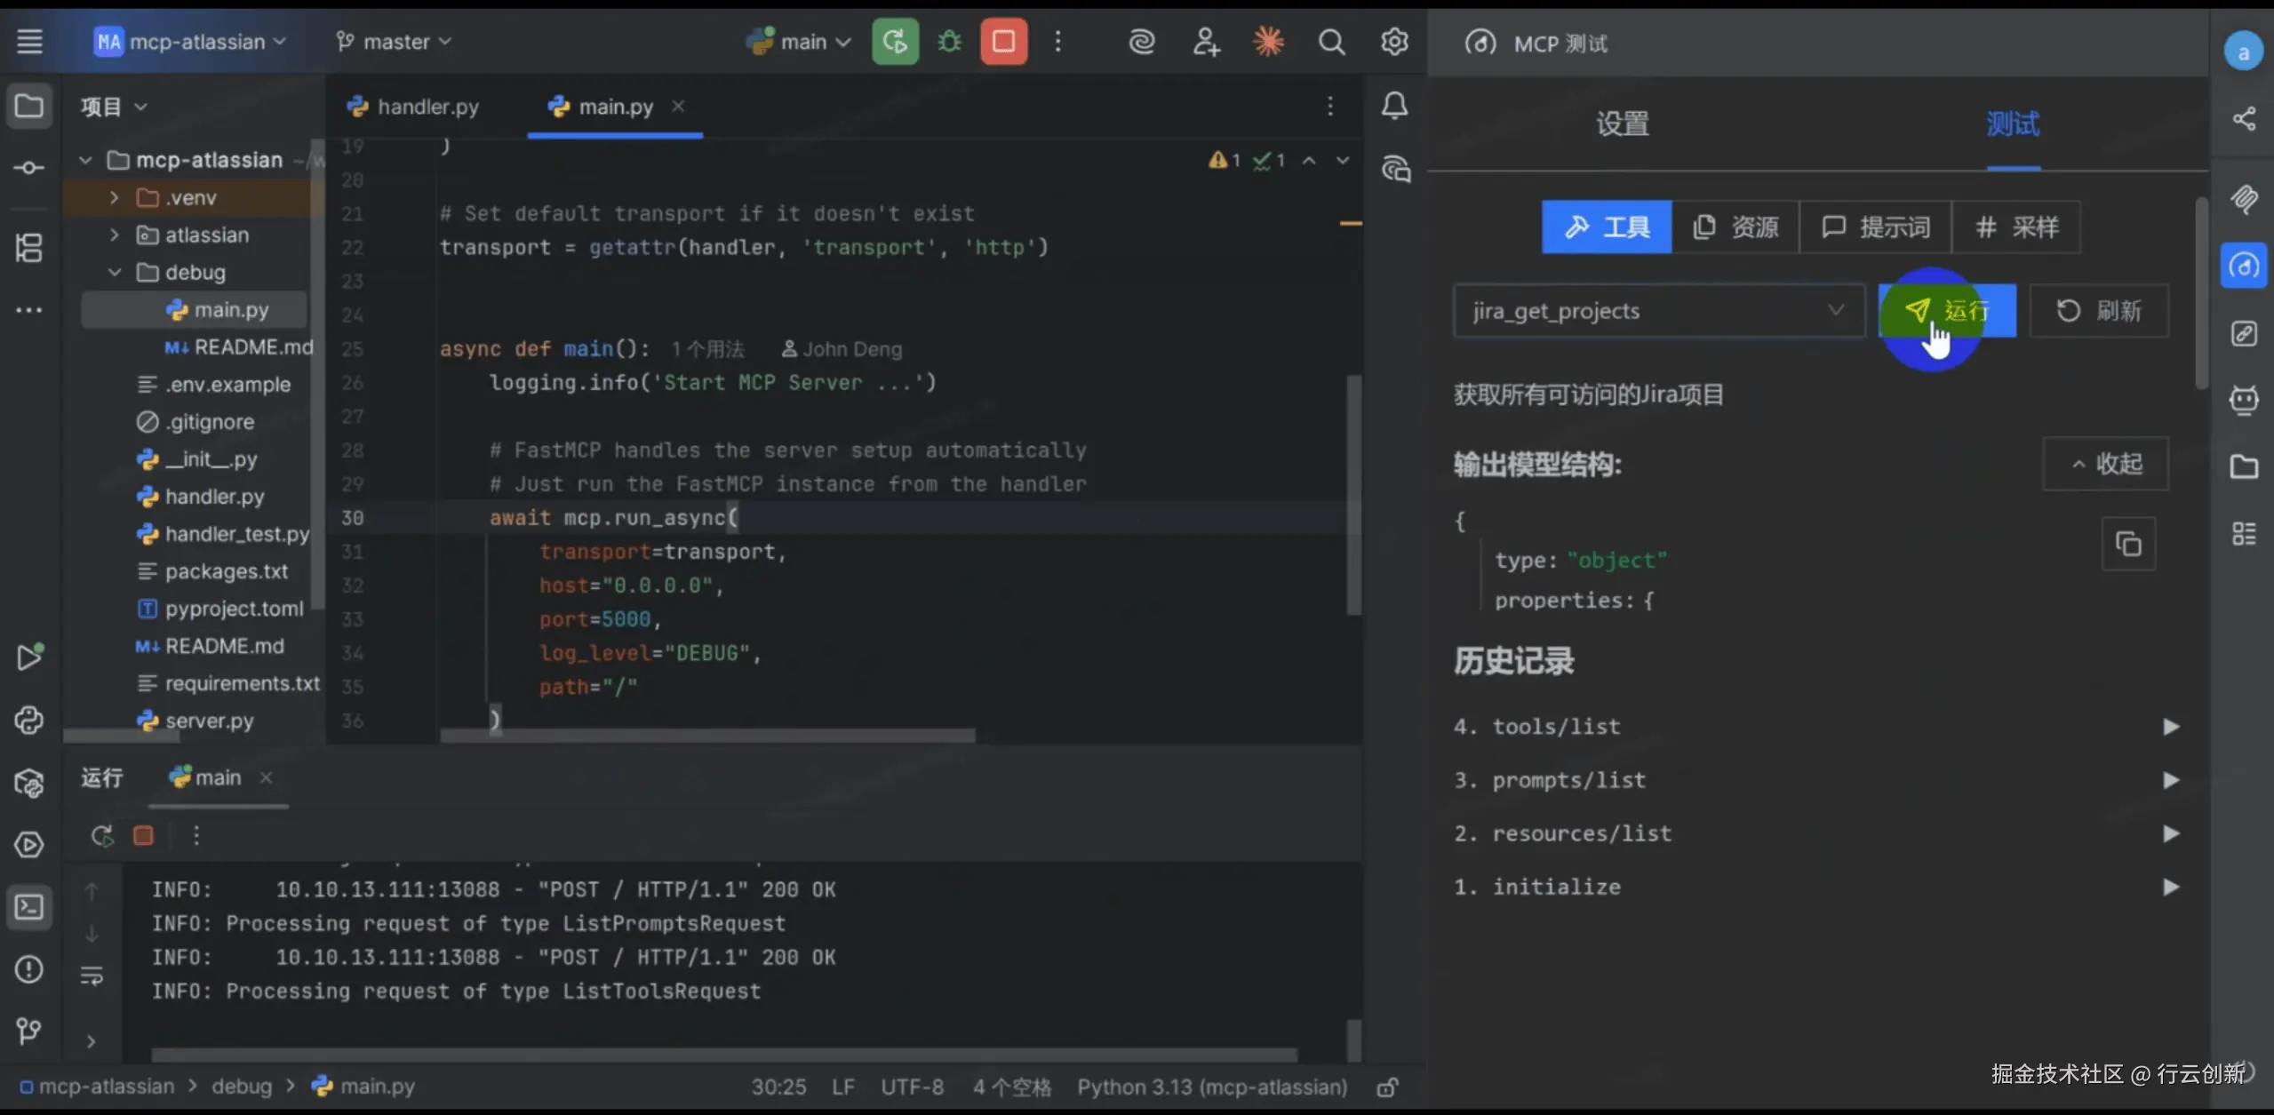The width and height of the screenshot is (2274, 1115).
Task: Click the Debug bug icon in toolbar
Action: click(949, 42)
